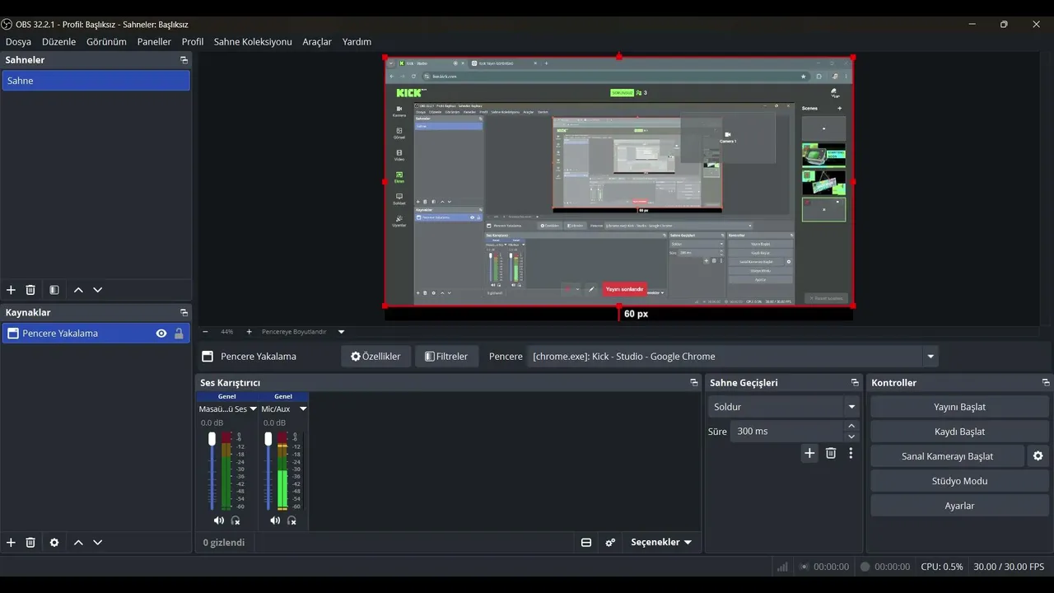Select Pencere Yakalama source row
Viewport: 1054px width, 593px height.
click(96, 334)
